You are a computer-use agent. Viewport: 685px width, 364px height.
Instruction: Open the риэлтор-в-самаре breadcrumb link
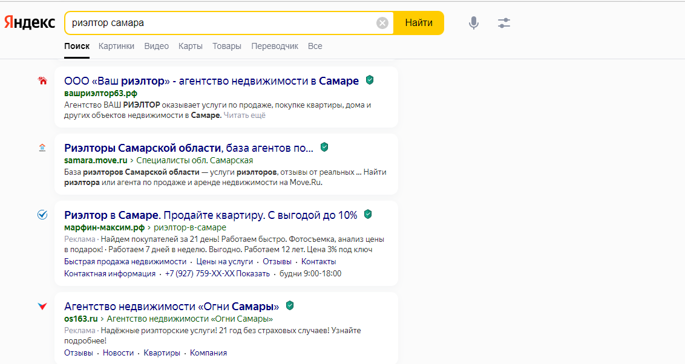click(x=190, y=227)
